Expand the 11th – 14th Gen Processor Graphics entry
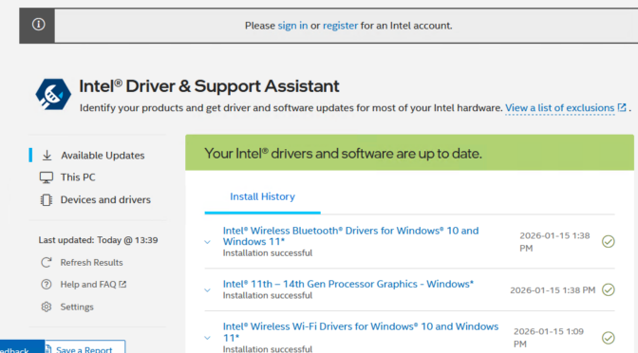Viewport: 638px width, 353px height. [x=208, y=290]
